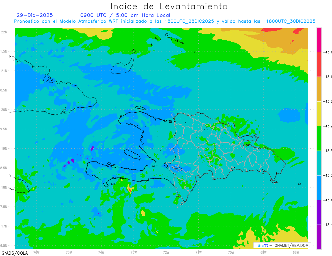The height and width of the screenshot is (256, 332).
Task: Click the 'Pronostico con el Modelo Atmosferico WRF' line
Action: coord(165,21)
